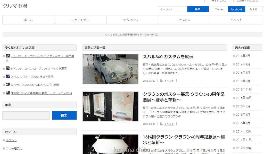Click document icon beside 2016.05.03 date

pyautogui.click(x=161, y=81)
